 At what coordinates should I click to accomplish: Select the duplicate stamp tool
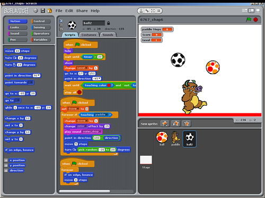click(x=141, y=11)
